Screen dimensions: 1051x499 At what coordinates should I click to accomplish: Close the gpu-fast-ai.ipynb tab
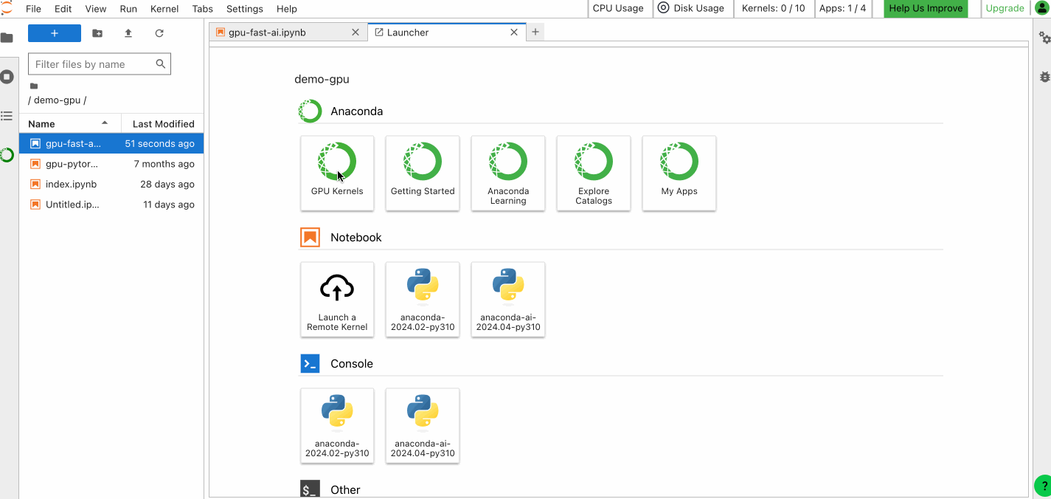[355, 32]
